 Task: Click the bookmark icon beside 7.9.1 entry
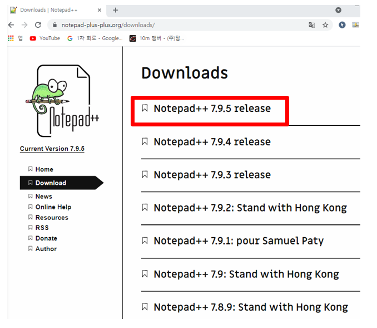145,241
